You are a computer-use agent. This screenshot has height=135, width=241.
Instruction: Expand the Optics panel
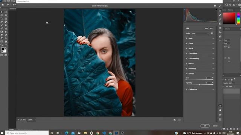click(187, 64)
